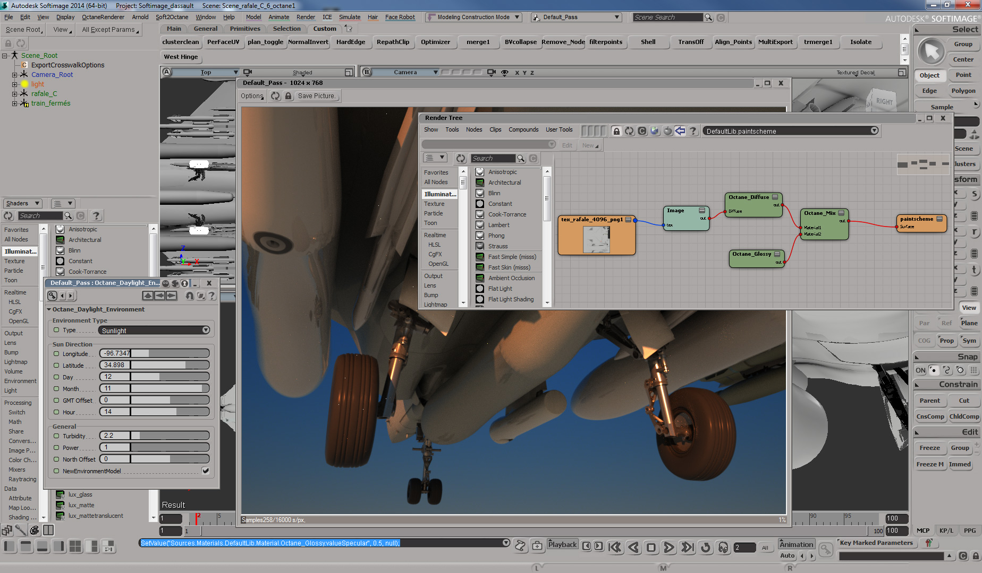Lock the Default_Pass render preview
Screen dimensions: 982x573
[x=288, y=96]
